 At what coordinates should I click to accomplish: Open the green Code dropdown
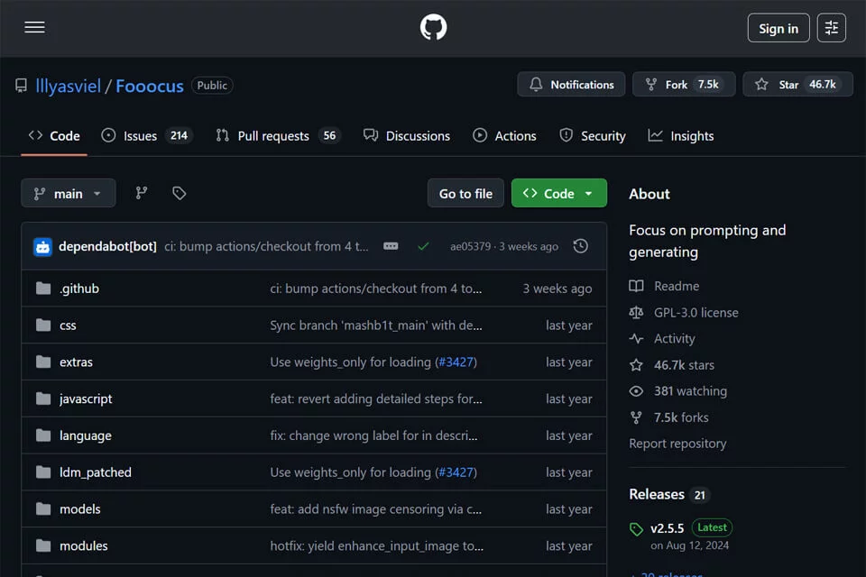[559, 193]
